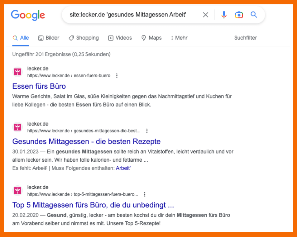The height and width of the screenshot is (237, 297).
Task: Open Google Lens camera search
Action: point(239,15)
